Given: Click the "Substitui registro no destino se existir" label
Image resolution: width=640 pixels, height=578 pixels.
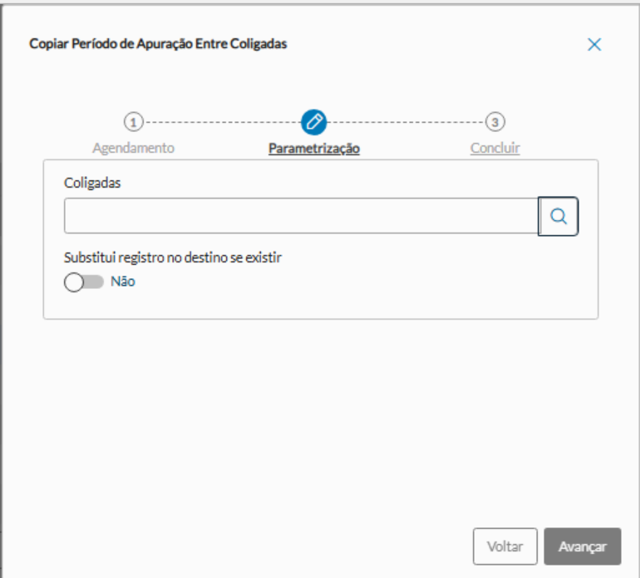Looking at the screenshot, I should pos(173,257).
